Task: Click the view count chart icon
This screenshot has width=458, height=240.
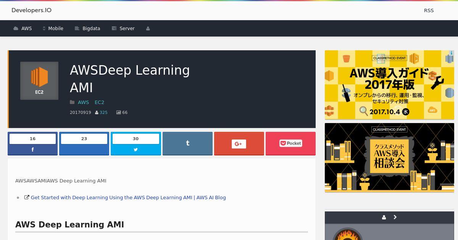Action: tap(118, 112)
